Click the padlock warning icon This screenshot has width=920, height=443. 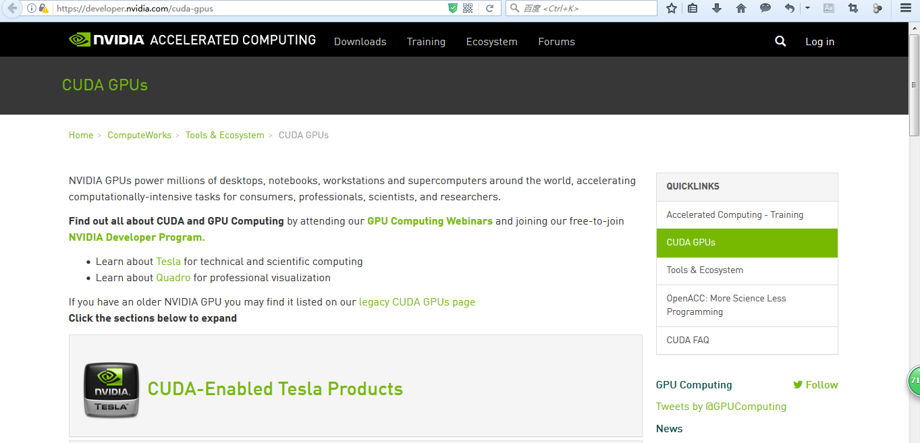(x=44, y=8)
